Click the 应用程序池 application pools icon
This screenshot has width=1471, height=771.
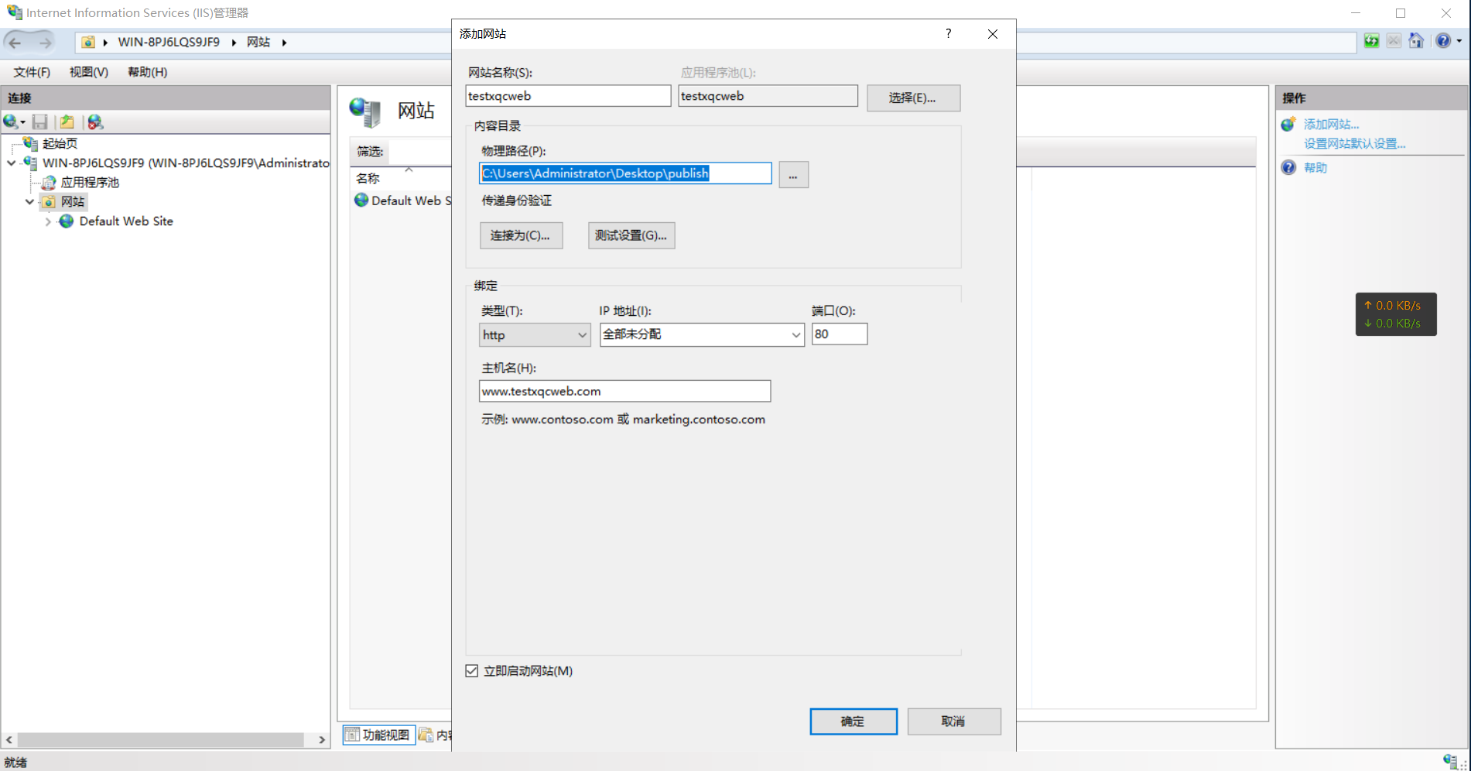click(49, 182)
